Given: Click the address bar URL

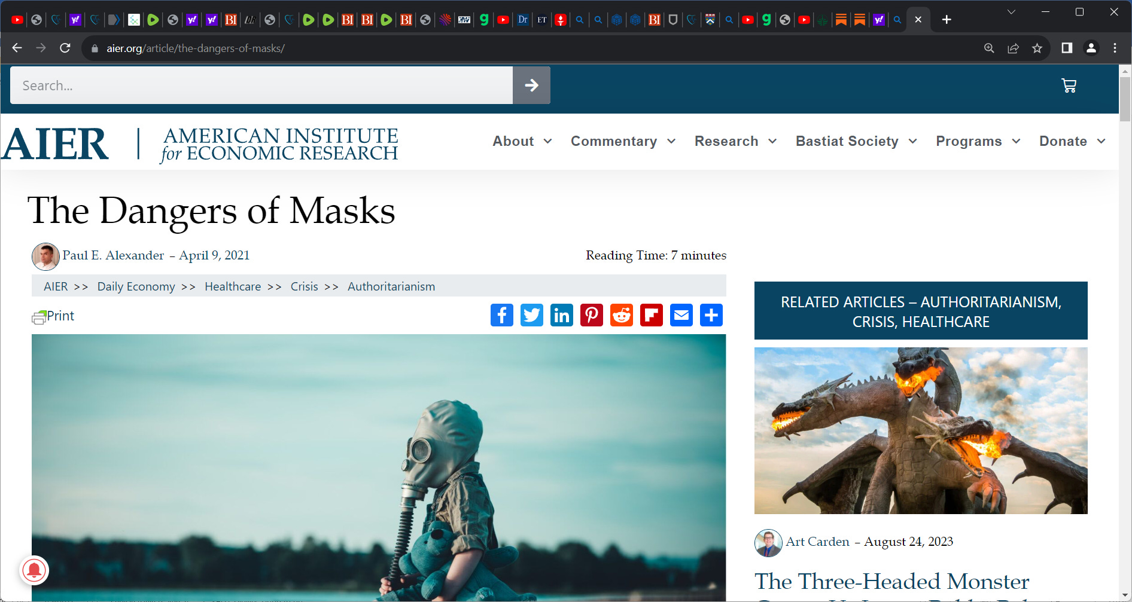Looking at the screenshot, I should [x=196, y=48].
